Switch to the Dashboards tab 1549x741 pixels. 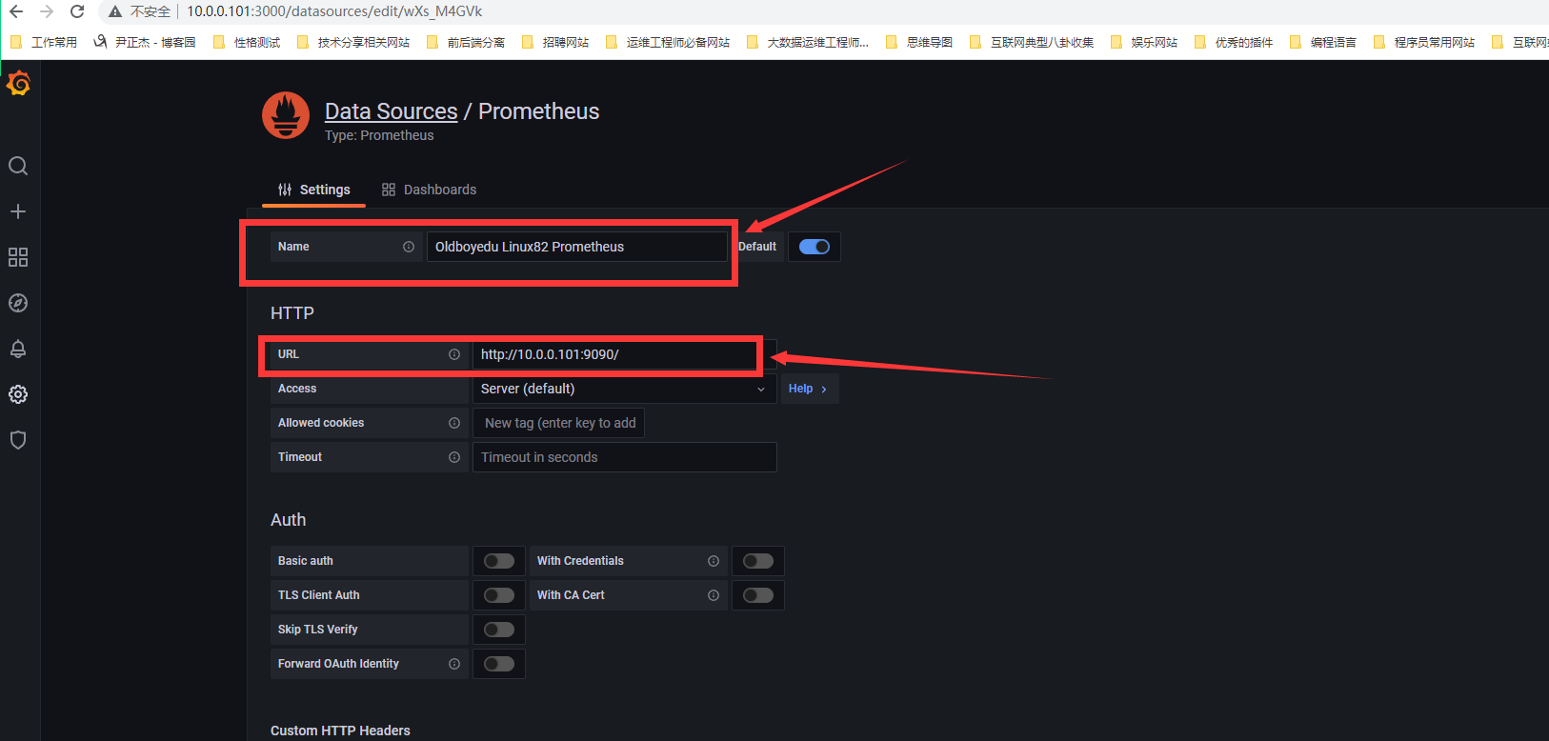pyautogui.click(x=430, y=190)
